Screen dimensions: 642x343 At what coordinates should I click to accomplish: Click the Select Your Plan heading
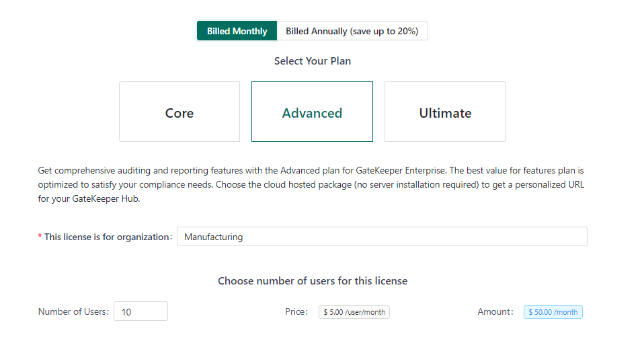[x=313, y=61]
